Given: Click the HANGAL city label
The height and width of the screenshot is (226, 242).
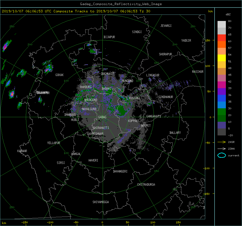Looking at the screenshot, I should (x=76, y=154).
